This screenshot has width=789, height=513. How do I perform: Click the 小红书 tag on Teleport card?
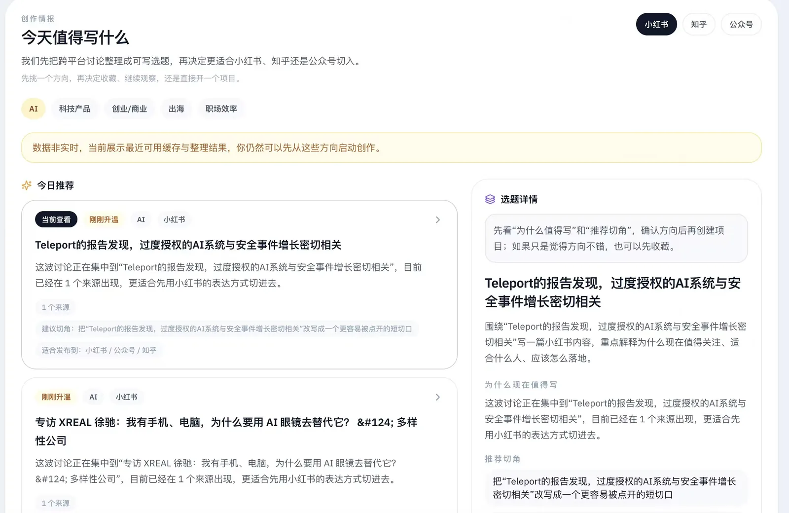click(x=174, y=220)
